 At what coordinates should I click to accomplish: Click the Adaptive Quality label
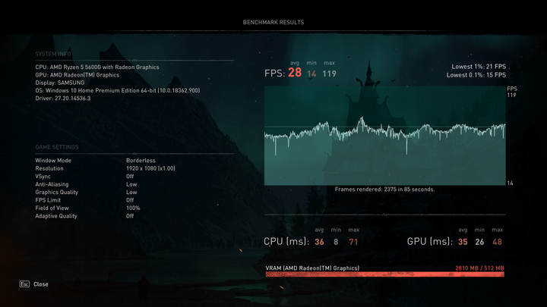click(x=56, y=216)
